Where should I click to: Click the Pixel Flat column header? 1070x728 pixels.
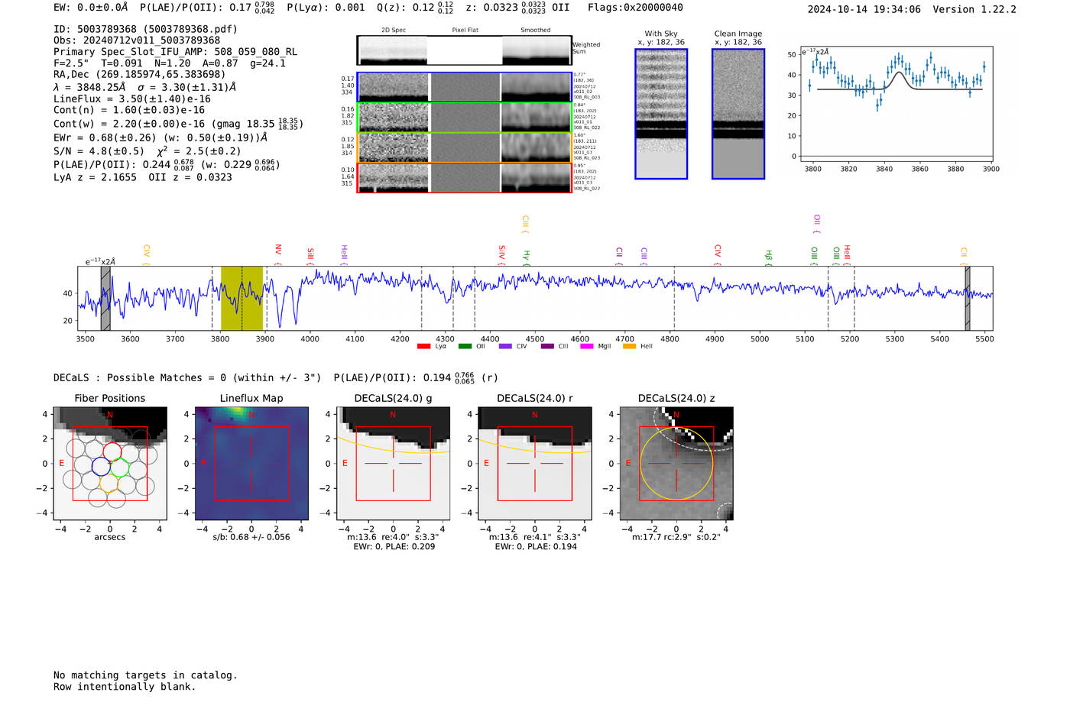465,30
